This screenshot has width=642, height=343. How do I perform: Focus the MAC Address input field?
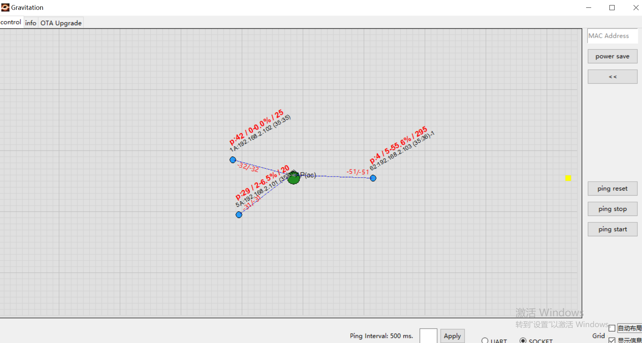point(612,36)
